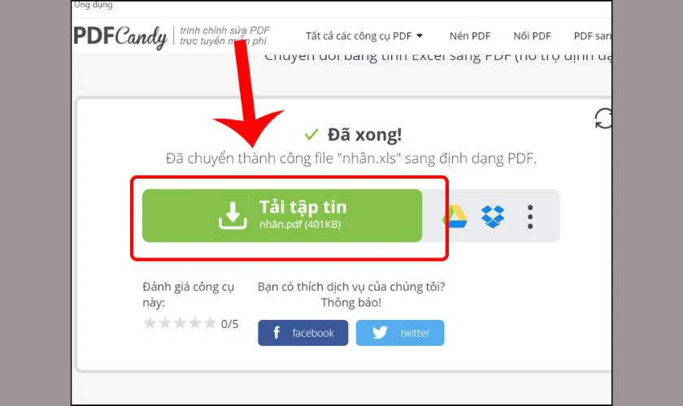
Task: Click the refresh restart icon
Action: 603,119
